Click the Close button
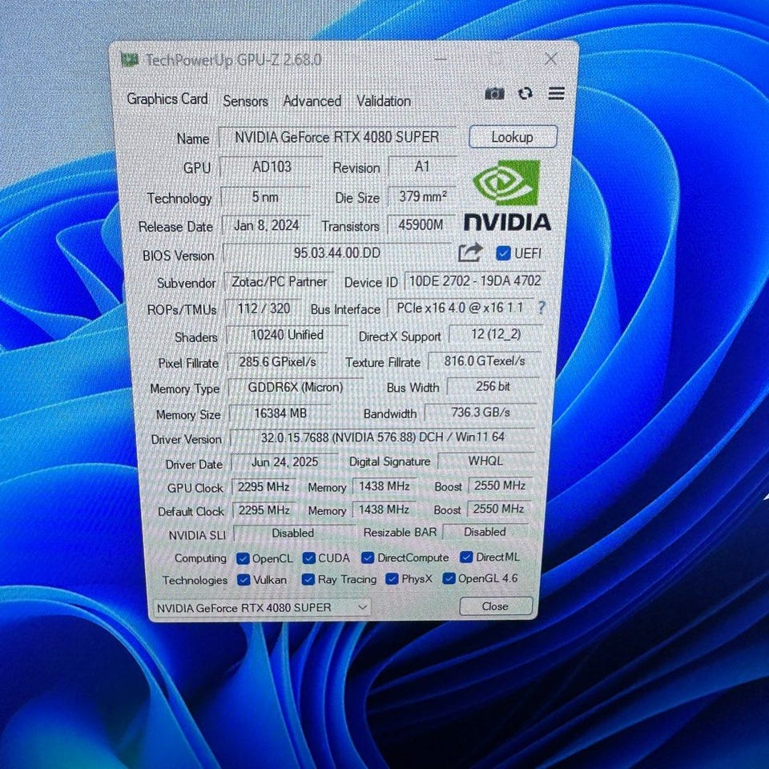769x769 pixels. point(495,606)
